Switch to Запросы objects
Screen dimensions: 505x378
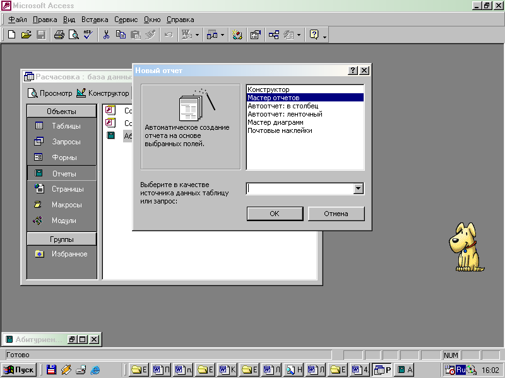click(61, 141)
